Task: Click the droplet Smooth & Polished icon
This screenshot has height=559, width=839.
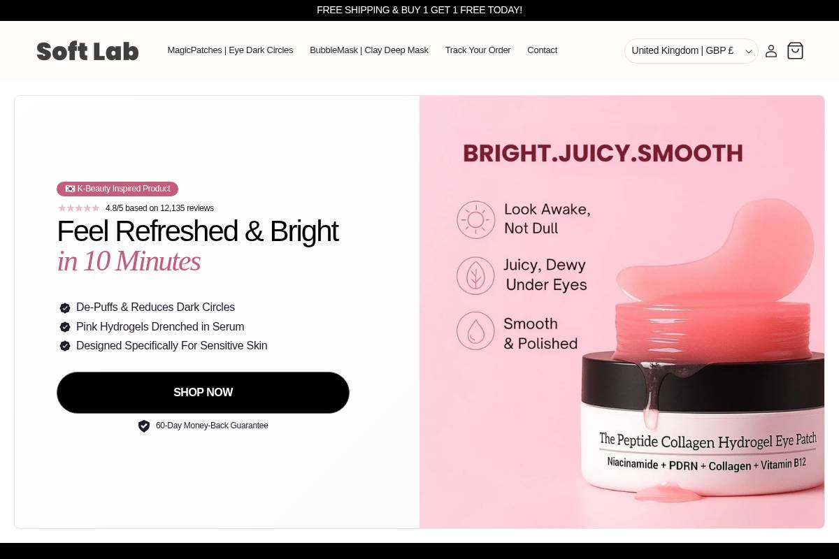Action: click(475, 331)
